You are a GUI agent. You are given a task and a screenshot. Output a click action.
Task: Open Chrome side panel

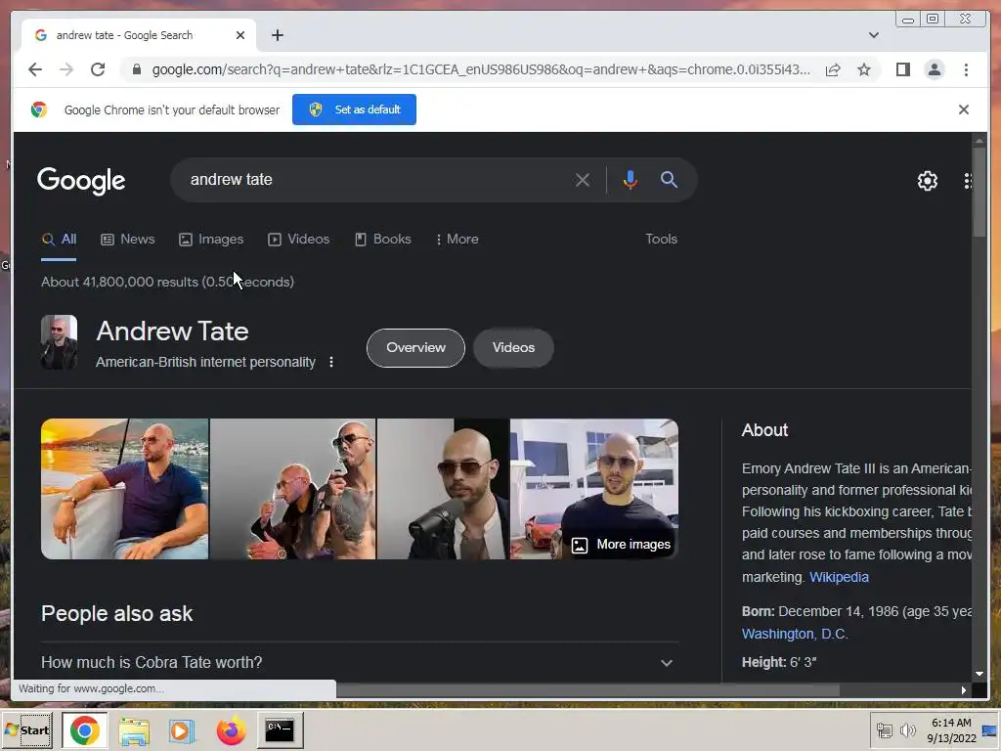tap(902, 69)
